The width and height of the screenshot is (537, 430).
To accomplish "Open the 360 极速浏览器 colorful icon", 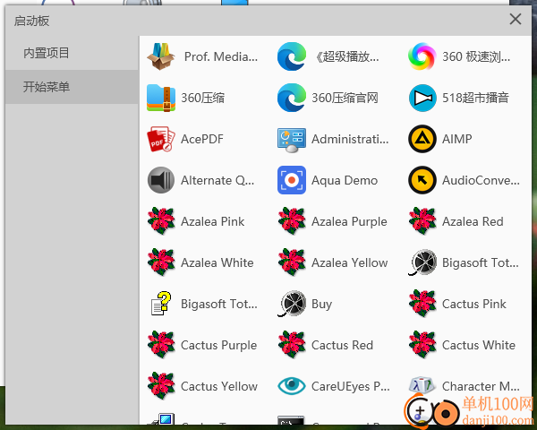I will point(422,56).
